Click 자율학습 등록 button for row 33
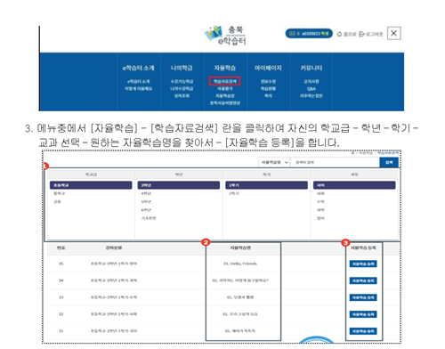Screen dimensions: 445x349 363,297
